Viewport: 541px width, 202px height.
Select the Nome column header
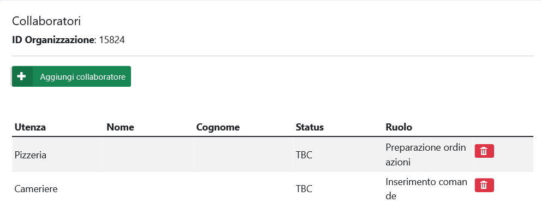pos(120,127)
